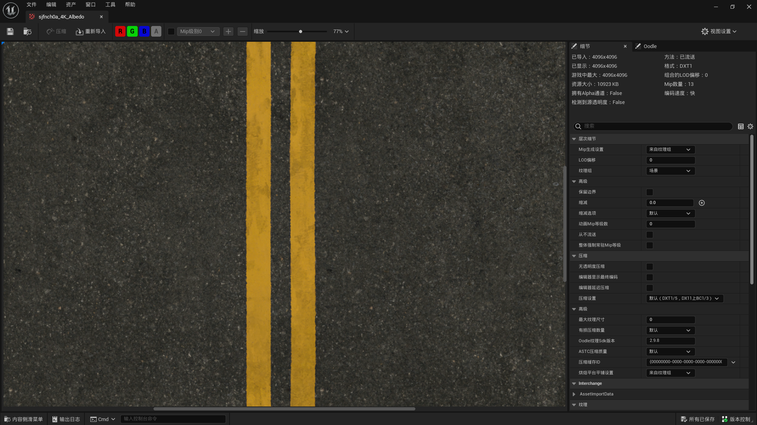Toggle the alpha channel A button

tap(156, 32)
